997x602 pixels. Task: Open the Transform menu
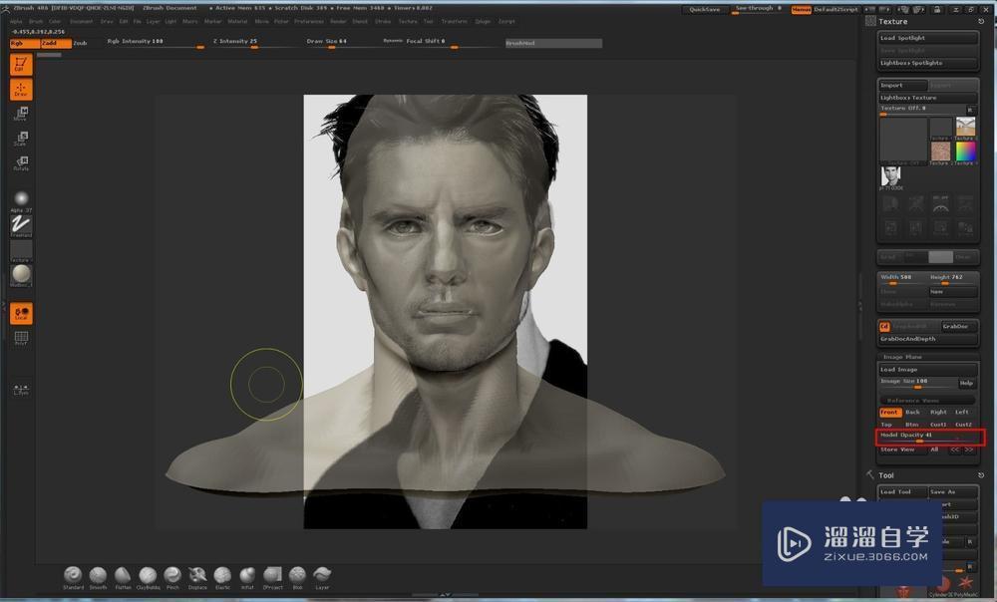(454, 22)
